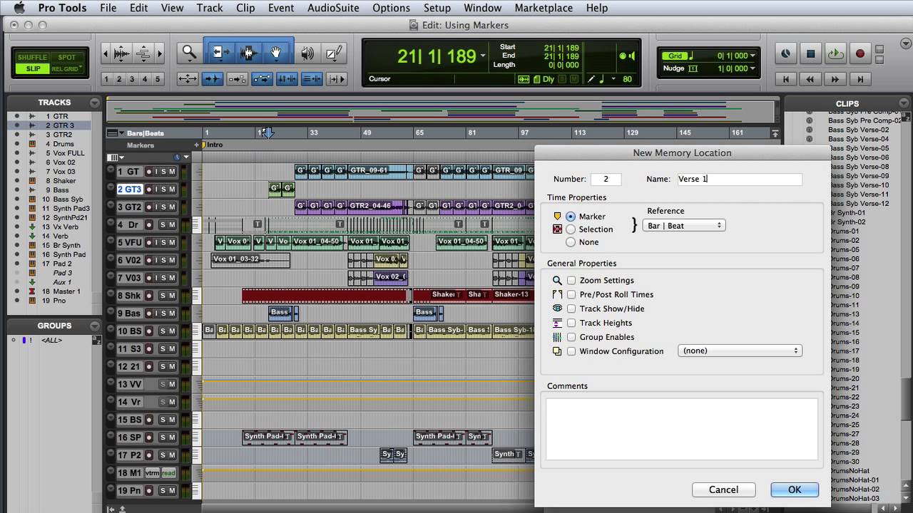Check the Track Heights checkbox
Viewport: 913px width, 513px height.
tap(571, 323)
